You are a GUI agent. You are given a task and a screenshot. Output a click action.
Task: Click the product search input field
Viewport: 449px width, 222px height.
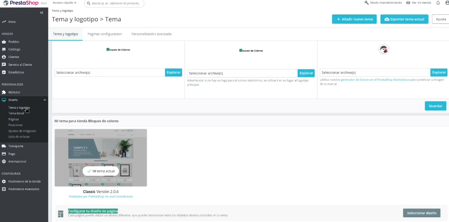tap(114, 3)
